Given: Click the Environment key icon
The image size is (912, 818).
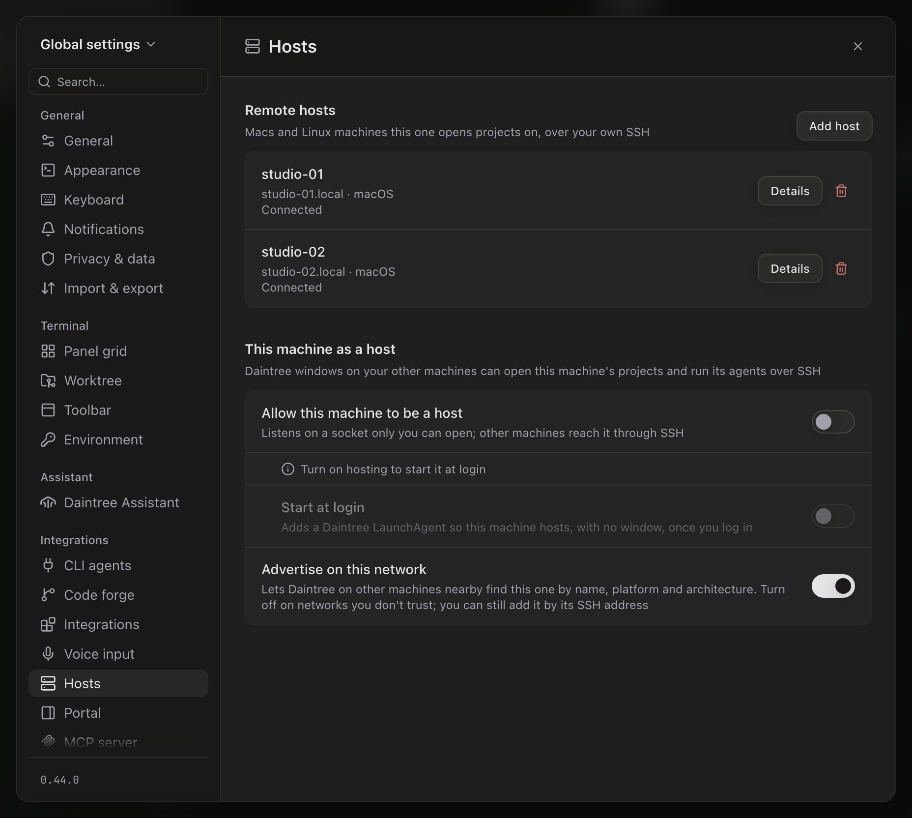Looking at the screenshot, I should coord(48,439).
